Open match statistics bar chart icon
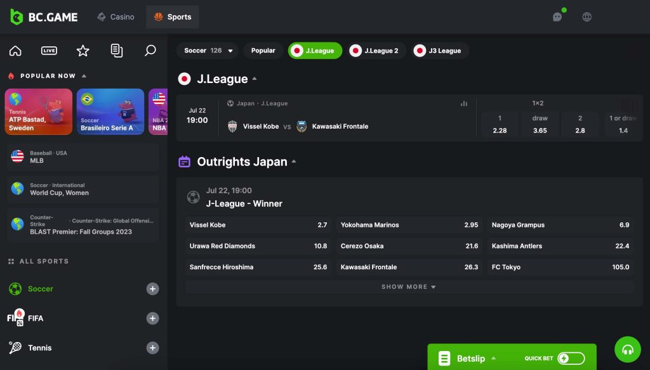This screenshot has width=650, height=370. (x=464, y=103)
